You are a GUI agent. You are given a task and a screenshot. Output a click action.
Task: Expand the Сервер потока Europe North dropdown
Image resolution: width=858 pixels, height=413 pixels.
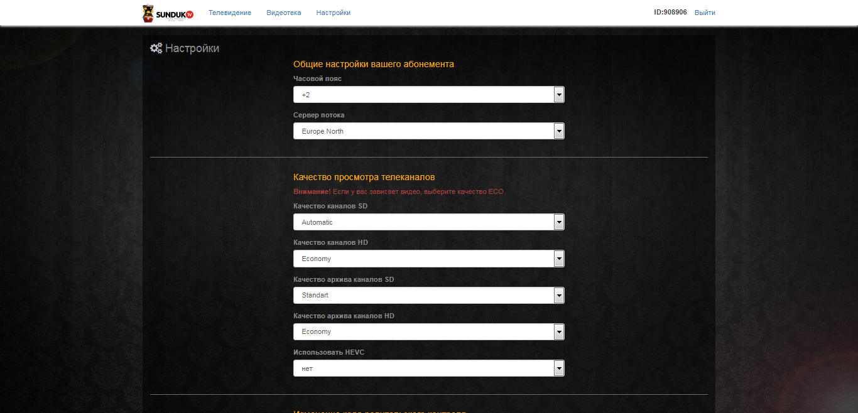click(x=428, y=131)
